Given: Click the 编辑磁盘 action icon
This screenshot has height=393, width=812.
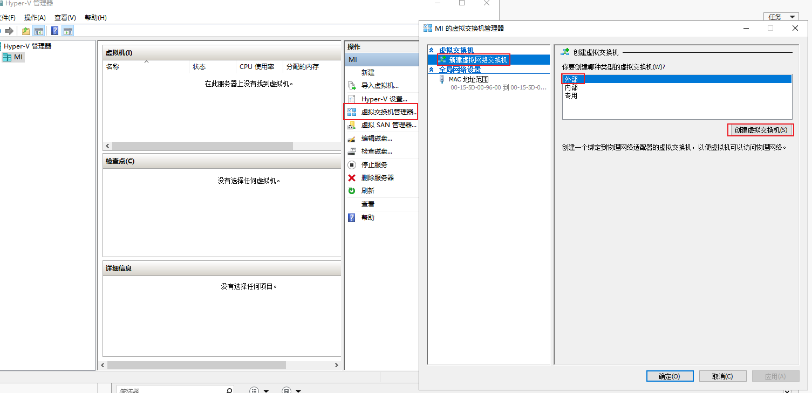Looking at the screenshot, I should (353, 138).
